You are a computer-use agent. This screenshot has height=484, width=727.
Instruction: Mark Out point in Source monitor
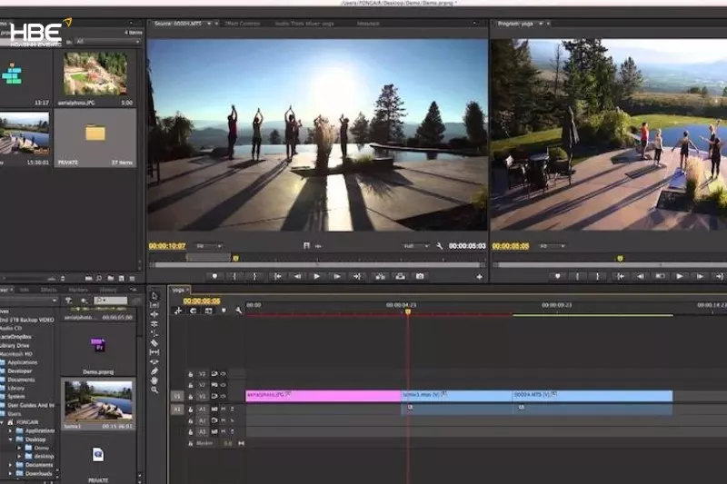click(254, 276)
